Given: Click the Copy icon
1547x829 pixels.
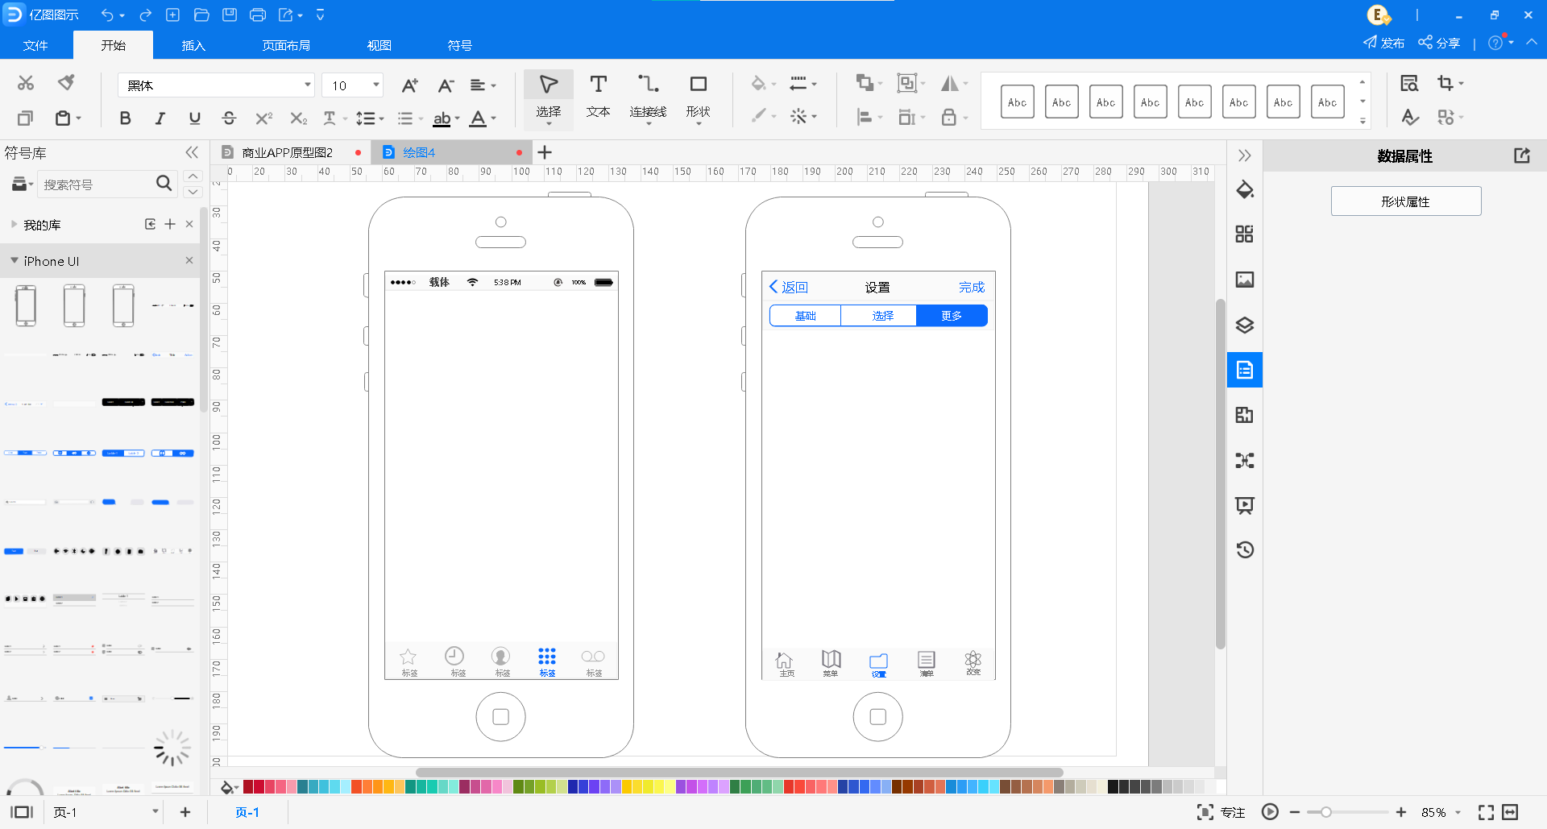Looking at the screenshot, I should point(25,118).
